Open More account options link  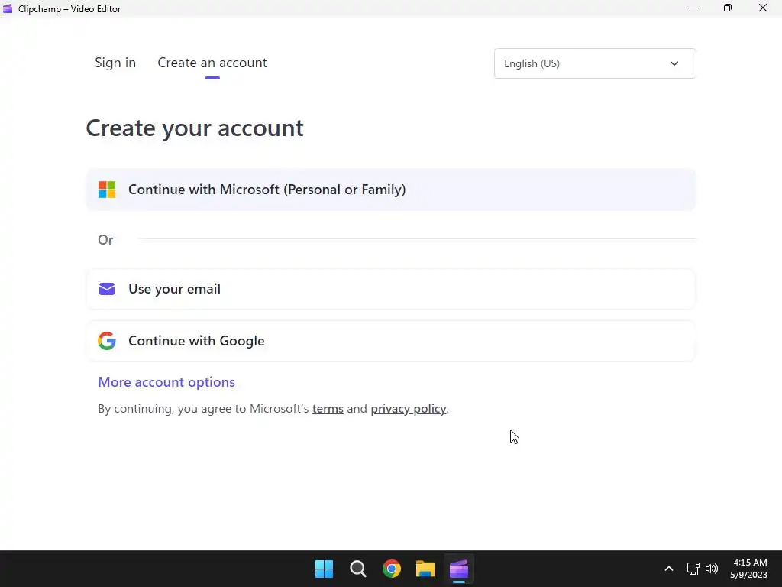166,382
